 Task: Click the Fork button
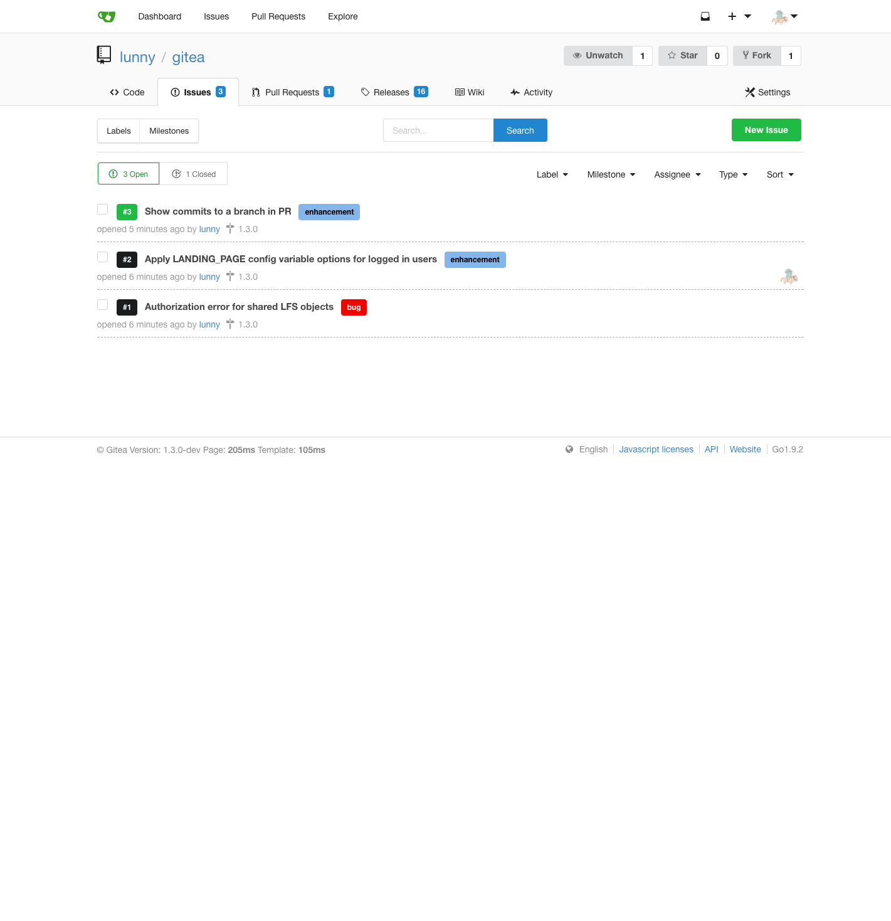757,56
